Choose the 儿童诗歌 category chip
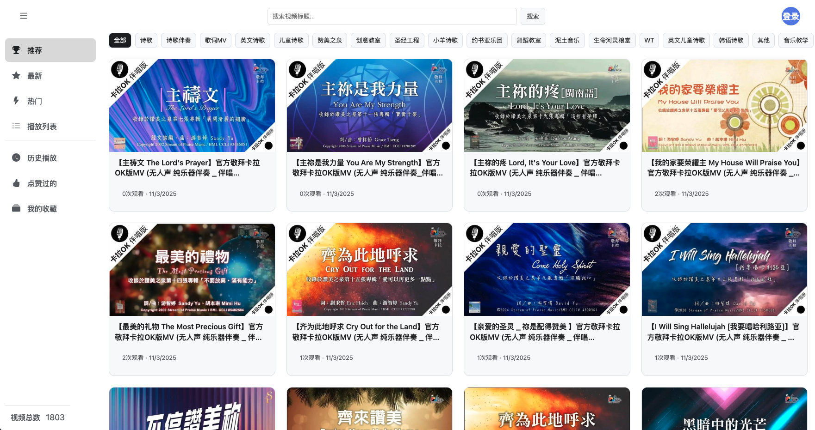The height and width of the screenshot is (430, 815). [x=291, y=40]
